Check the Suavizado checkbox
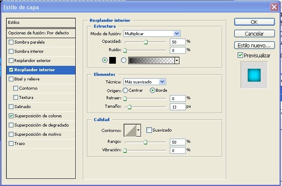The width and height of the screenshot is (282, 186). [149, 130]
